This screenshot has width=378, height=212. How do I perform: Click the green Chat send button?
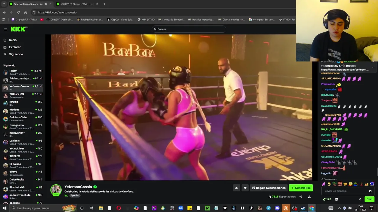(369, 199)
